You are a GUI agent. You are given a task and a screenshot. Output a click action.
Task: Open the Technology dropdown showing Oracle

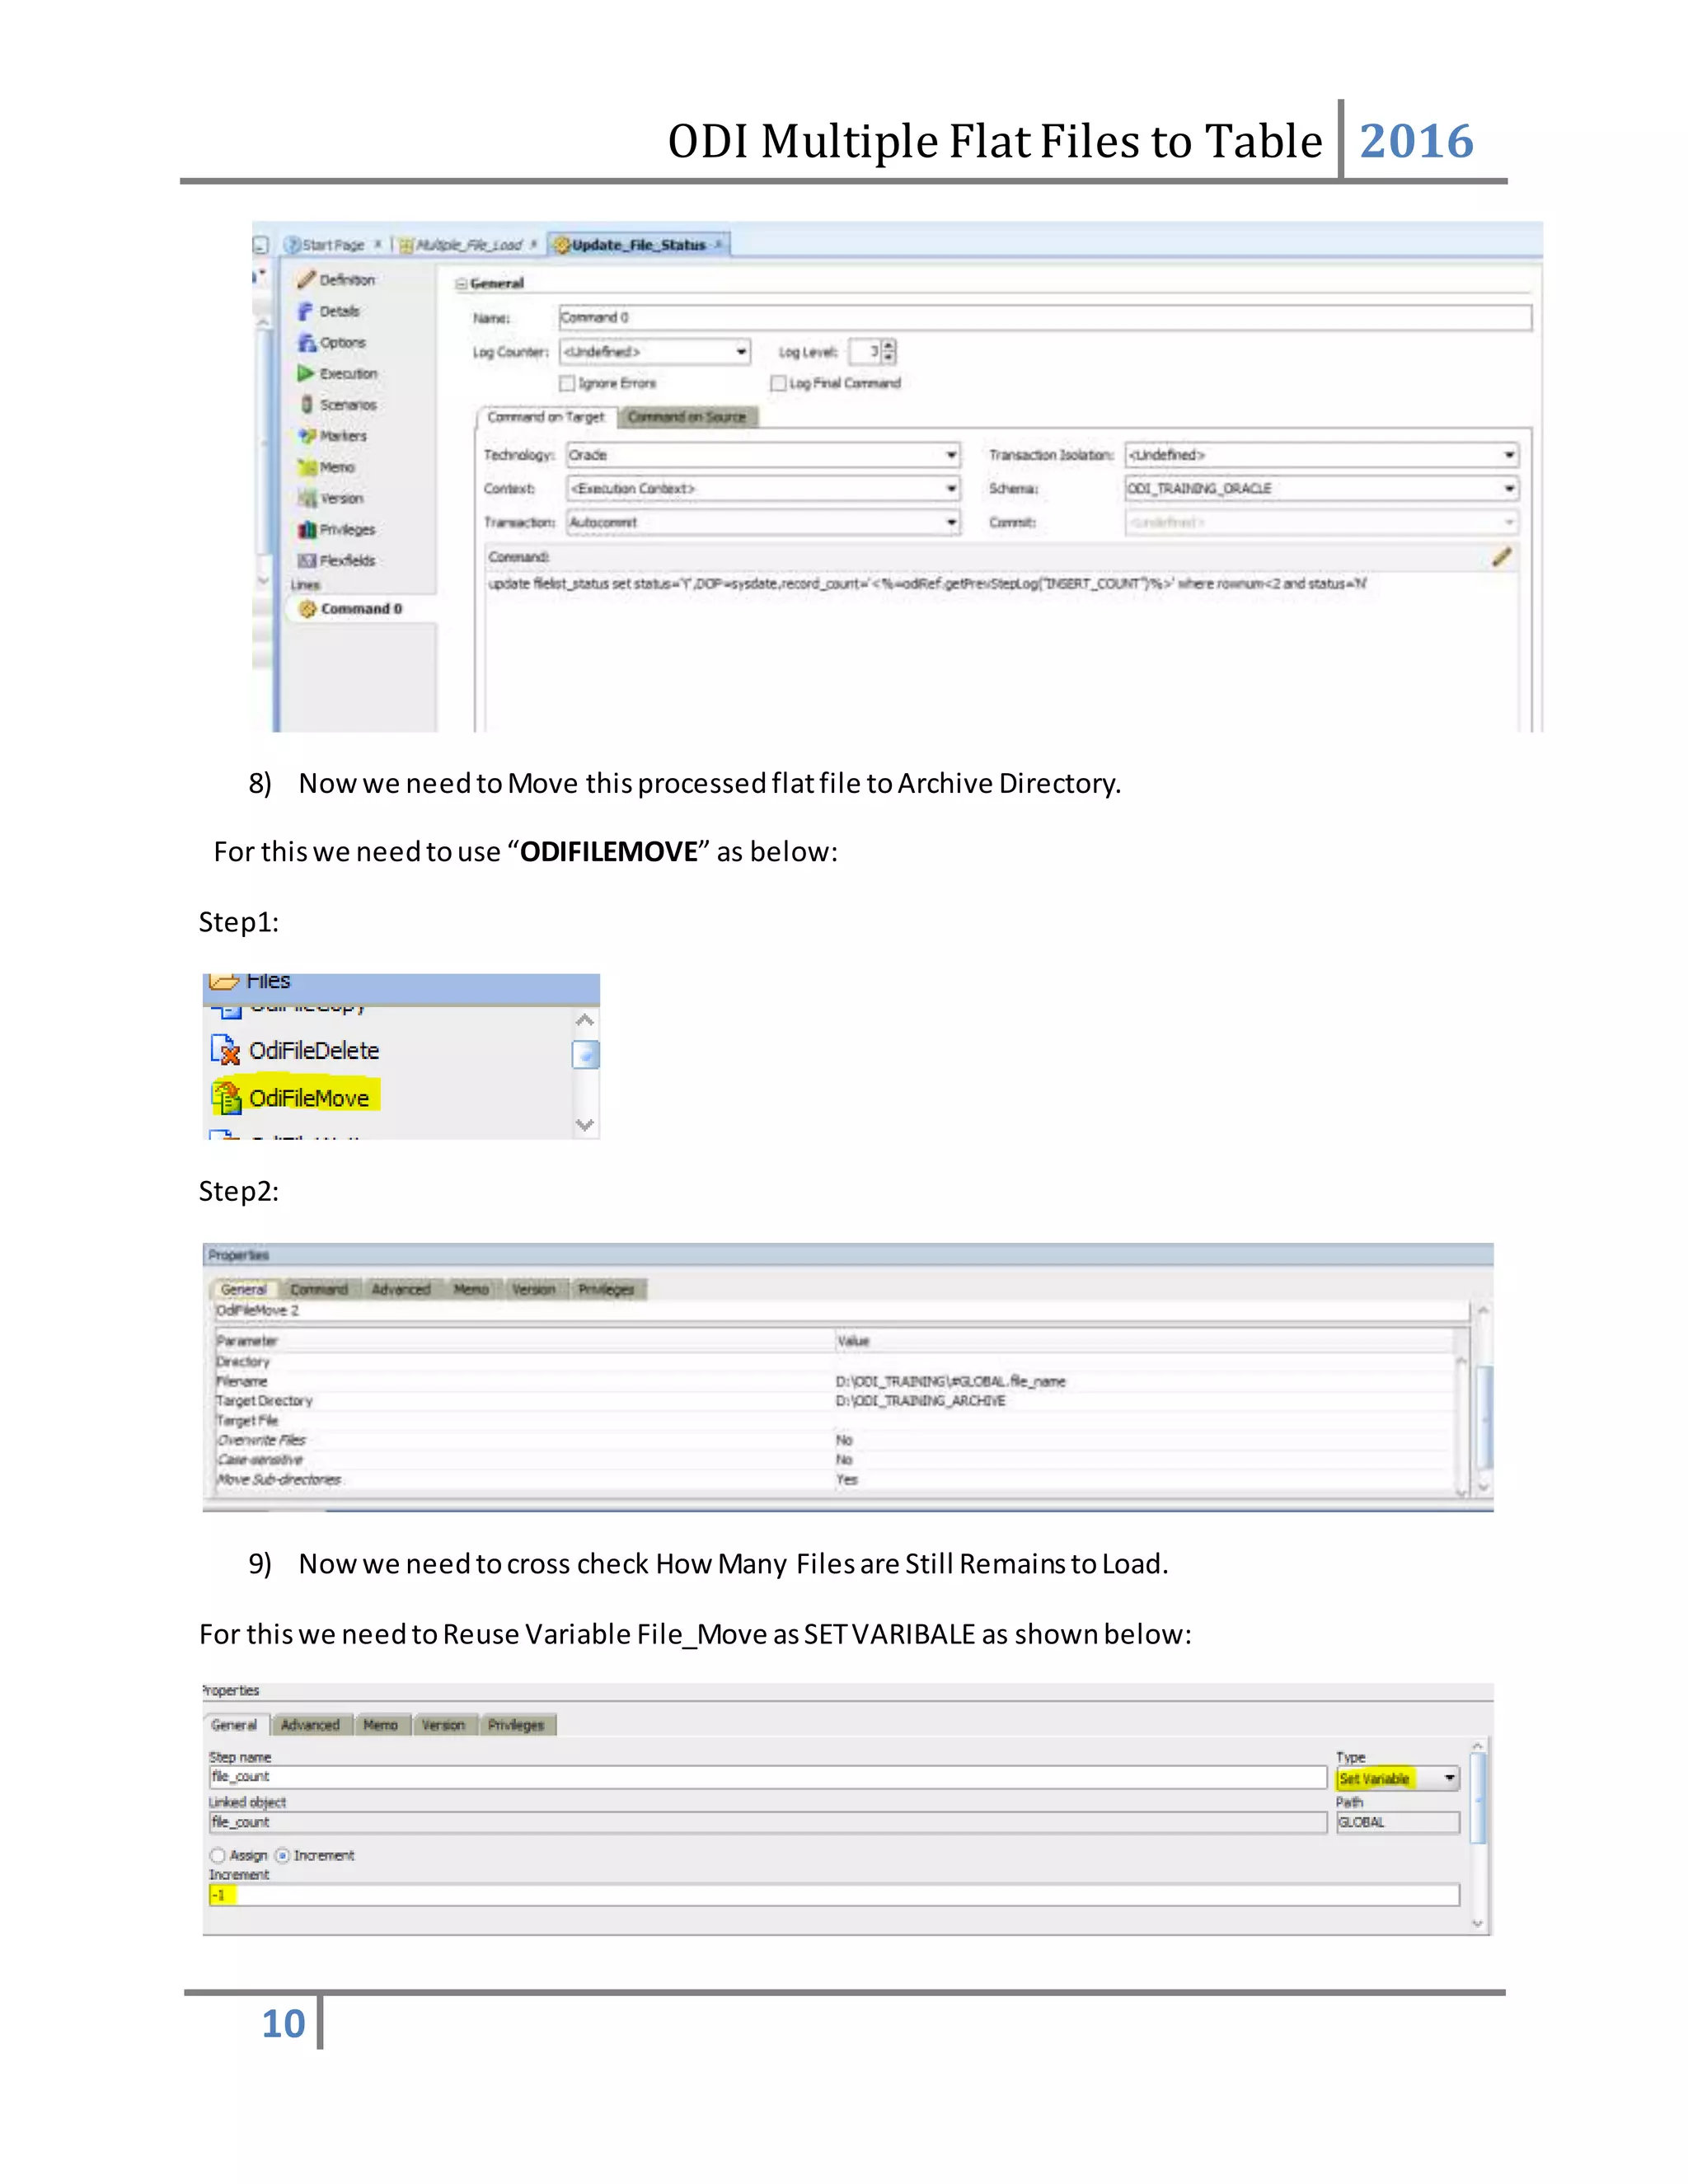(x=763, y=455)
